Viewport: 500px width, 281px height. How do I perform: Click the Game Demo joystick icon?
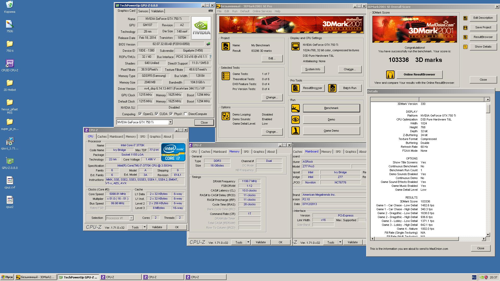pos(295,131)
